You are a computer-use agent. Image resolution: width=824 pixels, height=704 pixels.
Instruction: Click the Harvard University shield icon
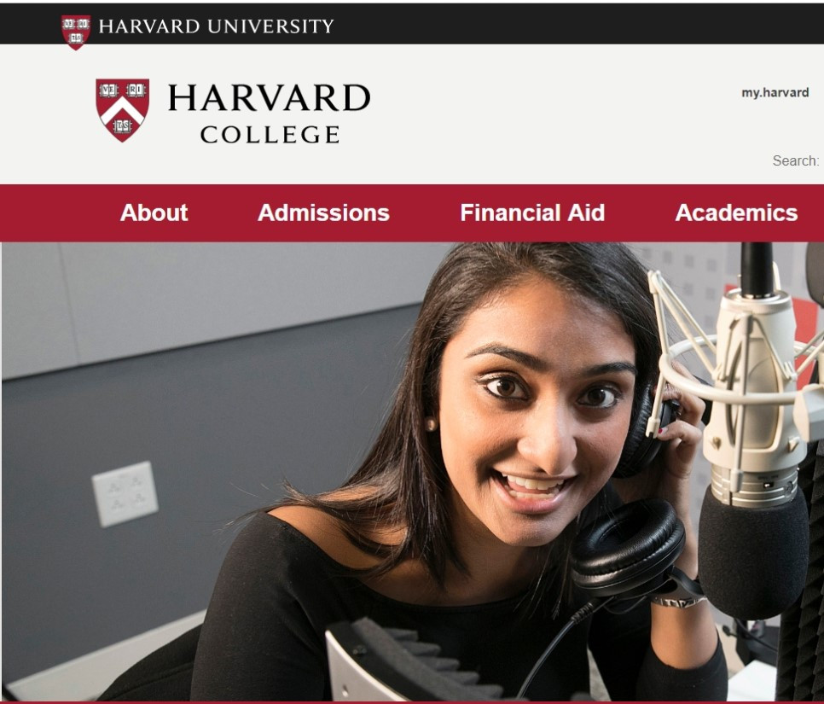76,32
